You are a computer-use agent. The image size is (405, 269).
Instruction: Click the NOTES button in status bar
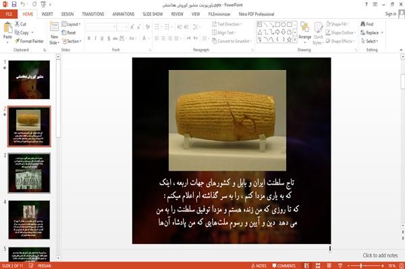point(259,266)
